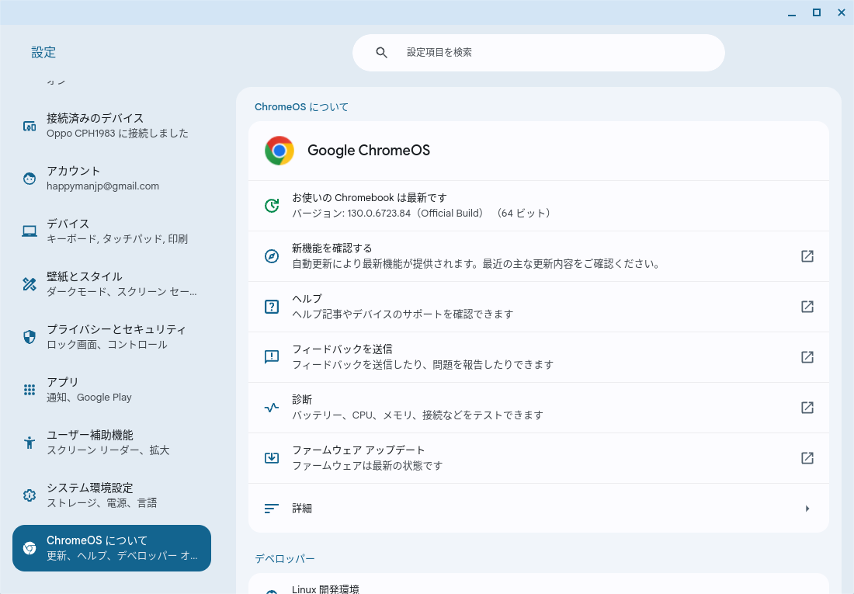Screen dimensions: 854x594
Task: Open external link icon for 新機能を確認する
Action: coord(807,256)
